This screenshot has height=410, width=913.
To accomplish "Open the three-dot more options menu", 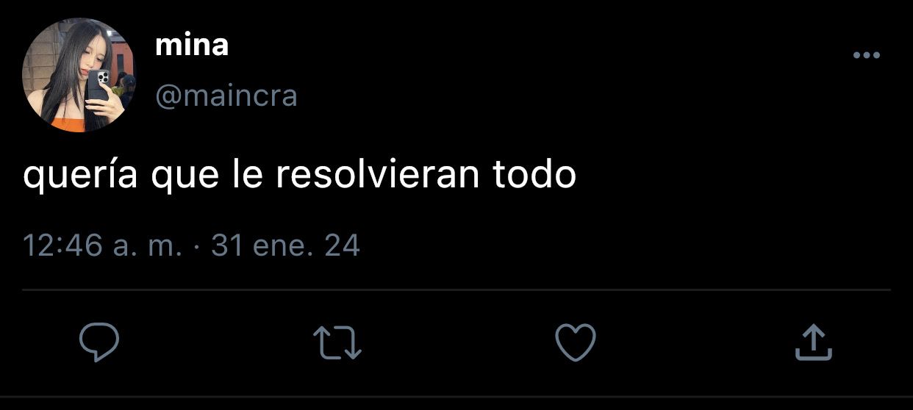I will pyautogui.click(x=866, y=56).
